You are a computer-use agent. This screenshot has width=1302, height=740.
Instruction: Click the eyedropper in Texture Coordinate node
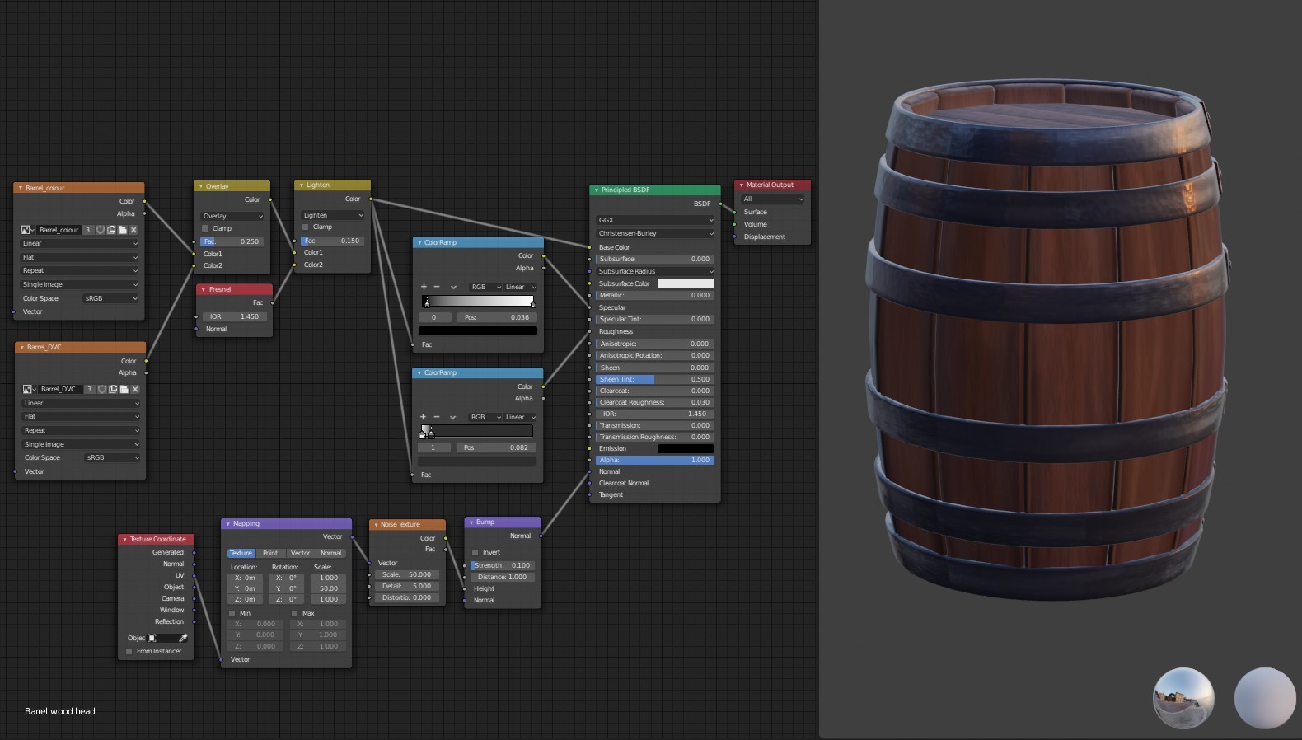(x=183, y=638)
